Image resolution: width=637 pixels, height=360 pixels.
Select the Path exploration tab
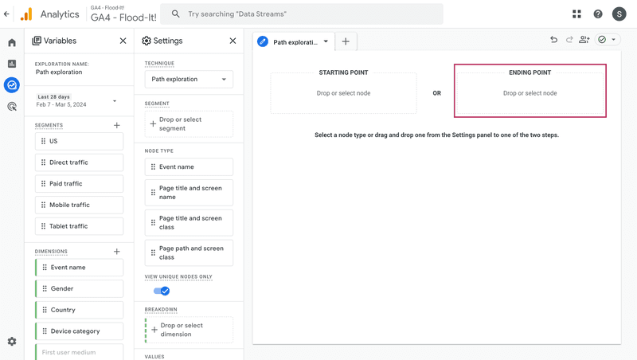[x=293, y=41]
